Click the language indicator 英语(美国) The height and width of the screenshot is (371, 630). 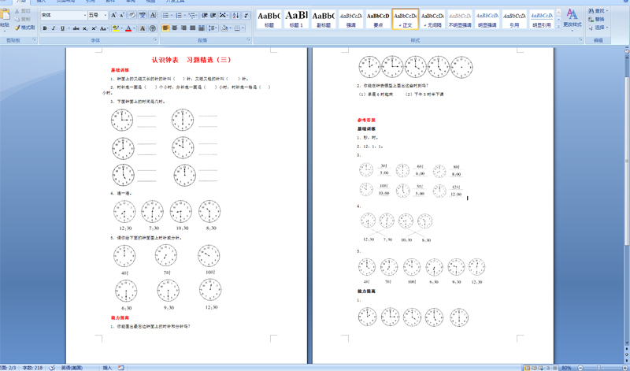point(72,368)
